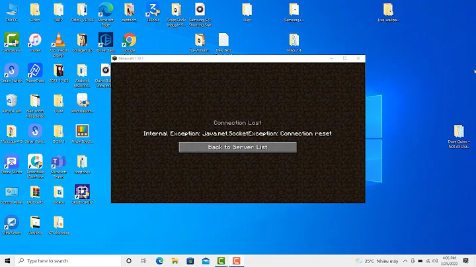The height and width of the screenshot is (267, 476).
Task: Open the weather widget showing 25°C
Action: 377,261
